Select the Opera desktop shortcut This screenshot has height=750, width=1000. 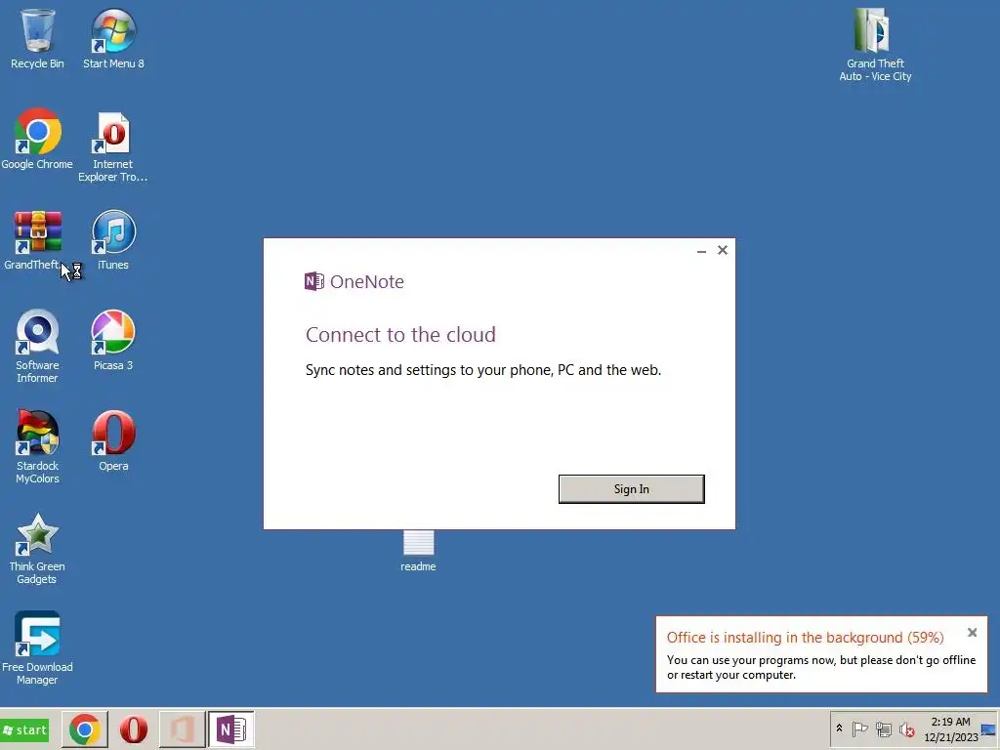click(113, 441)
